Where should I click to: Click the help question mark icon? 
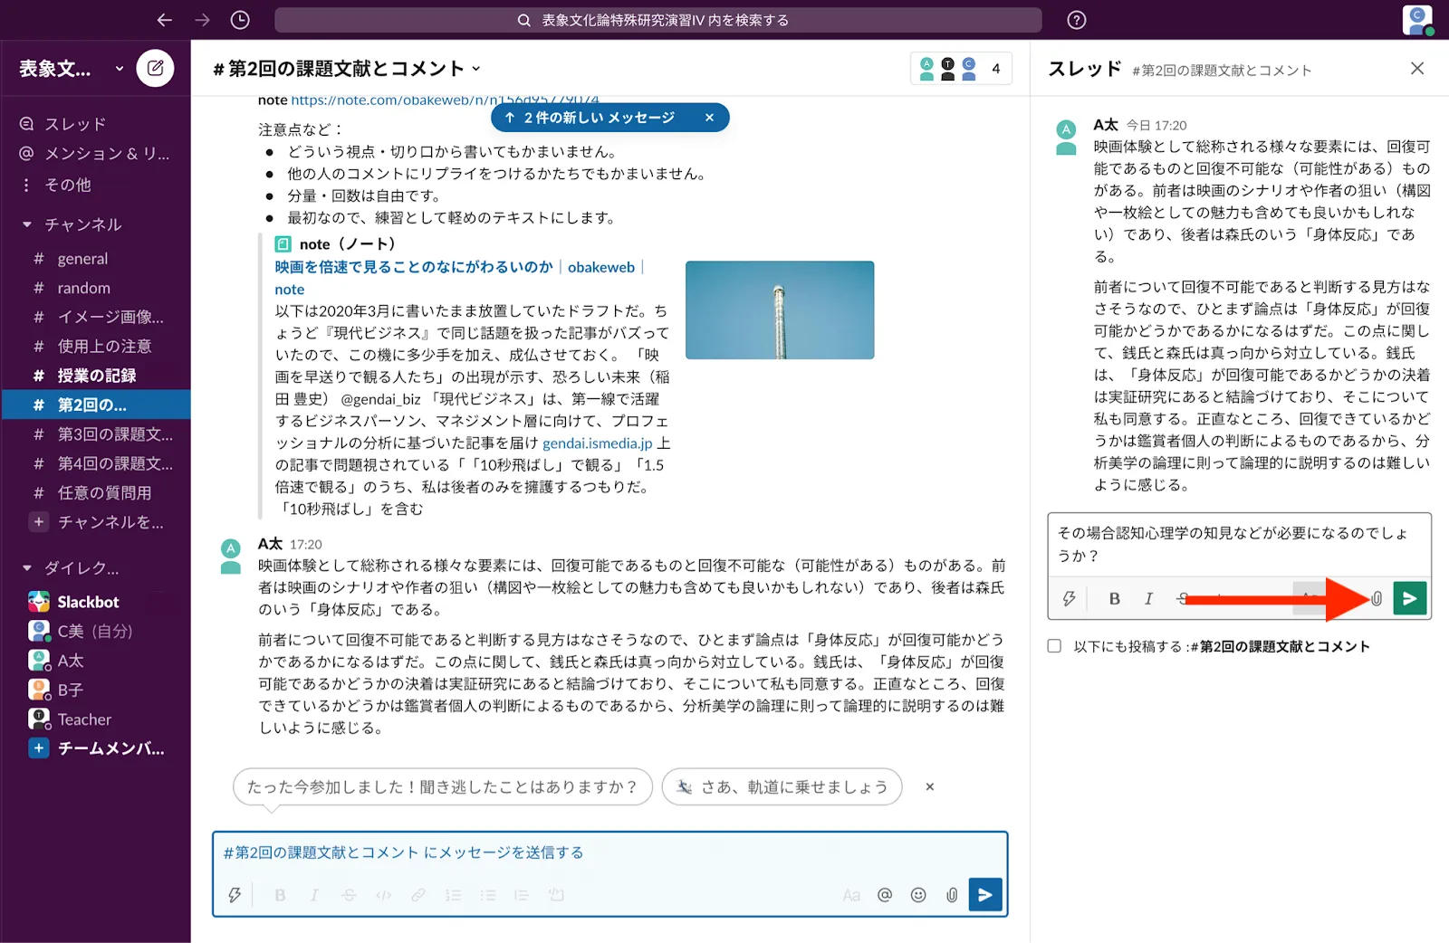(x=1077, y=20)
